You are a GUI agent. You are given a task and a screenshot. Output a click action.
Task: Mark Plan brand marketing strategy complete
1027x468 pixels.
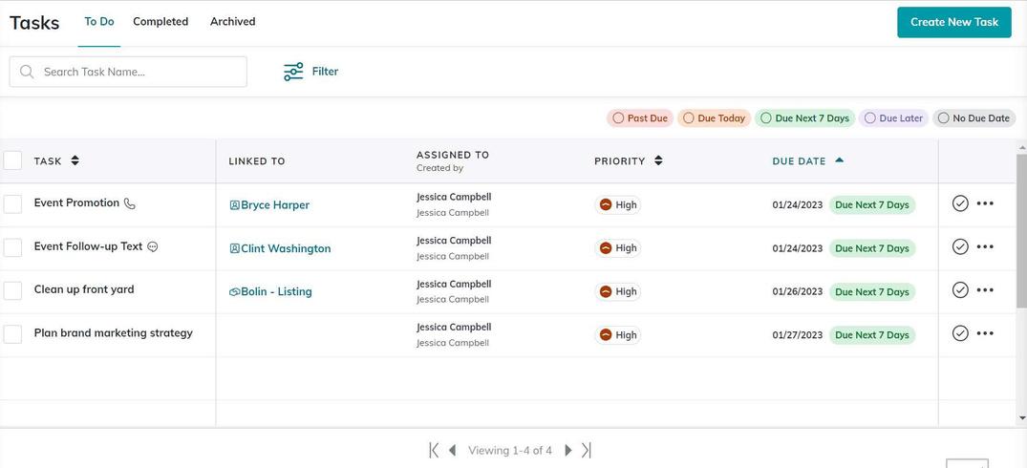(960, 333)
